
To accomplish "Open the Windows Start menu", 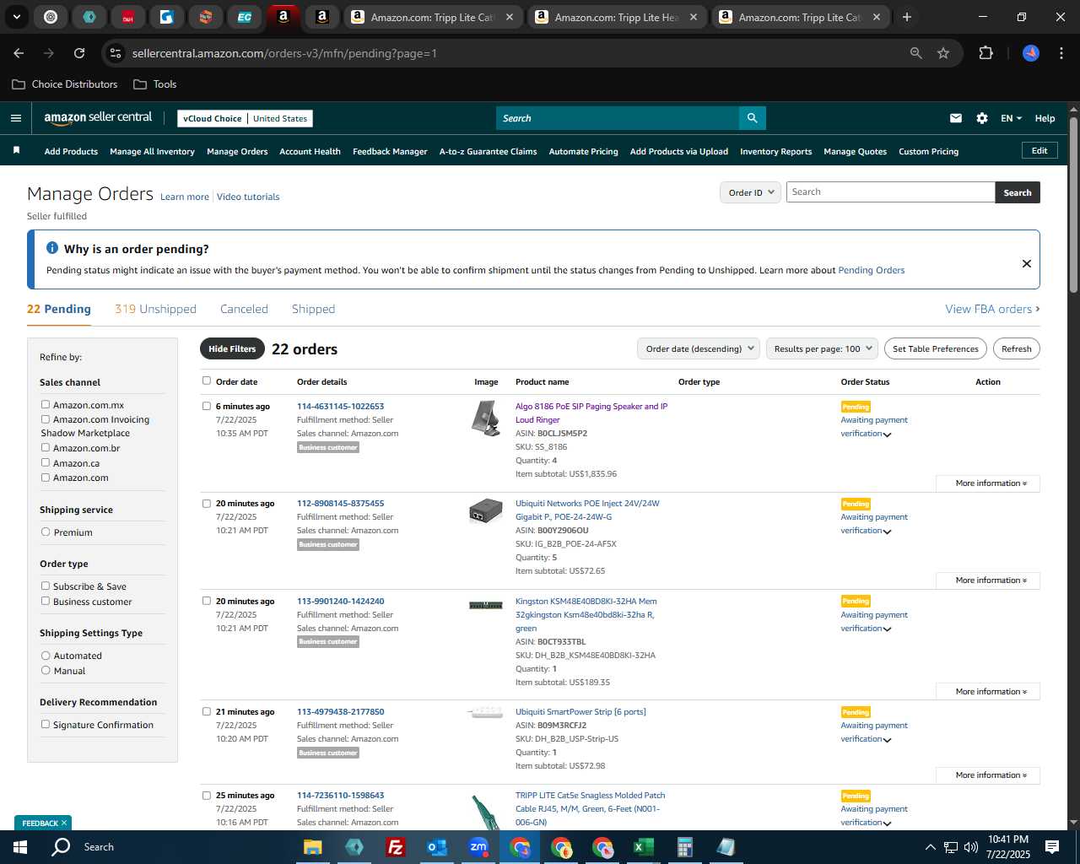I will pyautogui.click(x=20, y=847).
